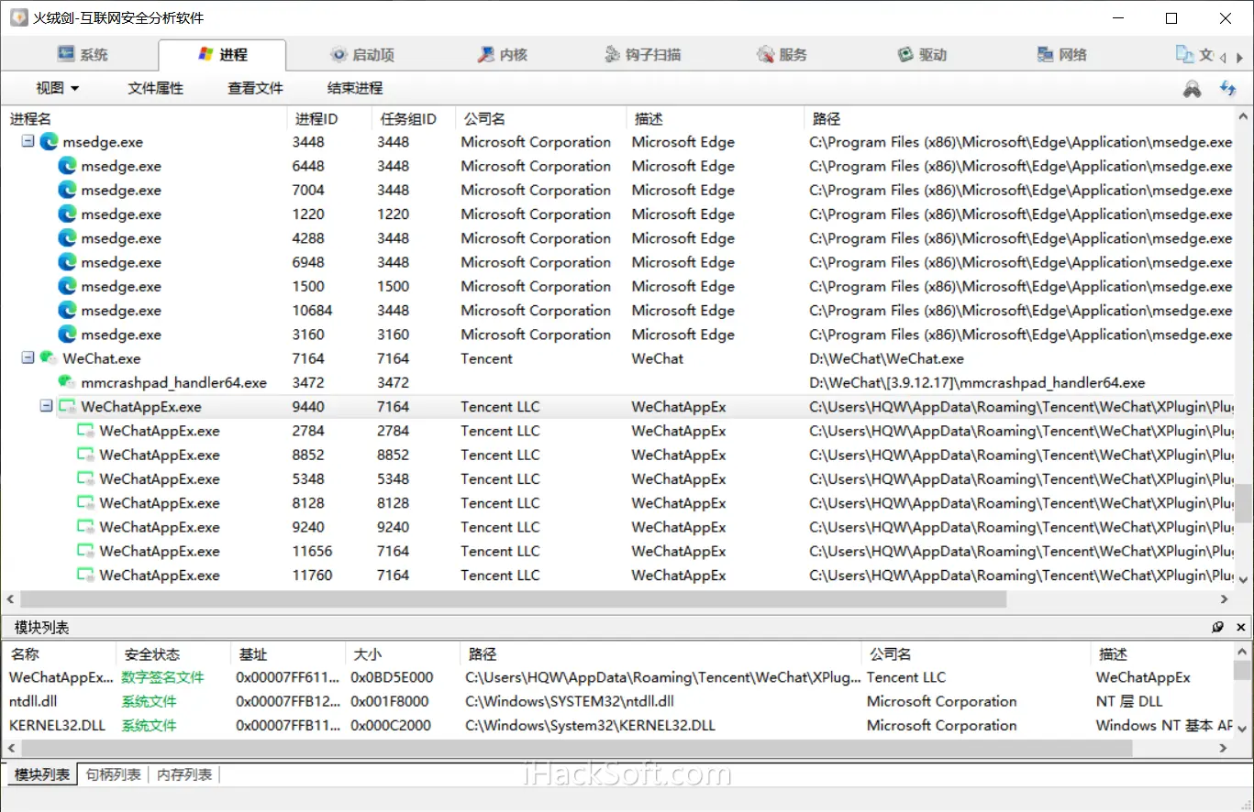Select the KERNEL32.DLL module row

[x=616, y=725]
